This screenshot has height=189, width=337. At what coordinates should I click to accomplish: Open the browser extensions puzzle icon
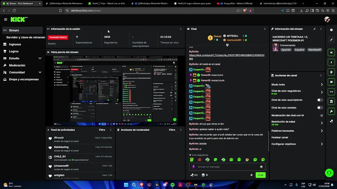click(288, 10)
